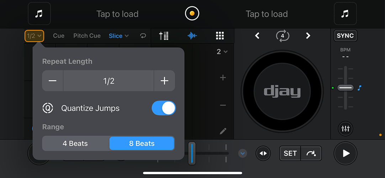This screenshot has width=385, height=178.
Task: Select 4 Beats range
Action: click(x=75, y=143)
